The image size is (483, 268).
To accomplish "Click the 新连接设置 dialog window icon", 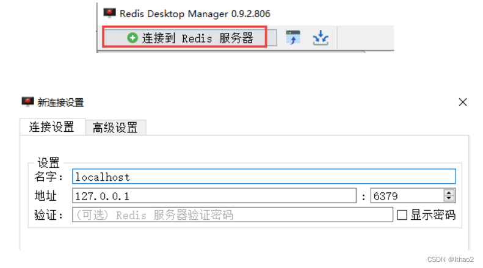I will (x=27, y=102).
